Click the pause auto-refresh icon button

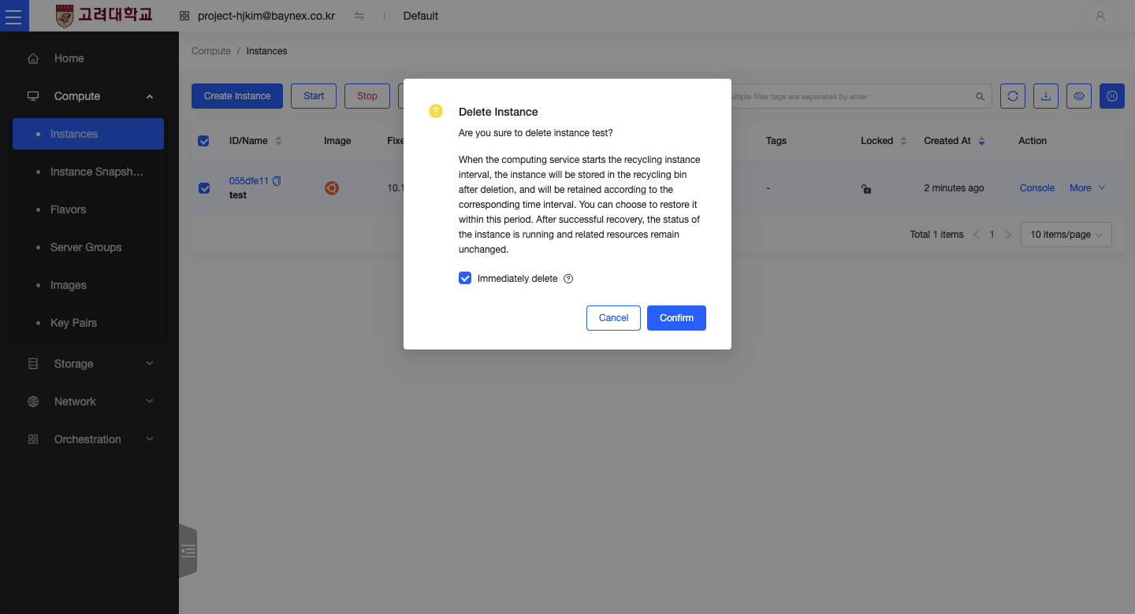click(x=1112, y=96)
